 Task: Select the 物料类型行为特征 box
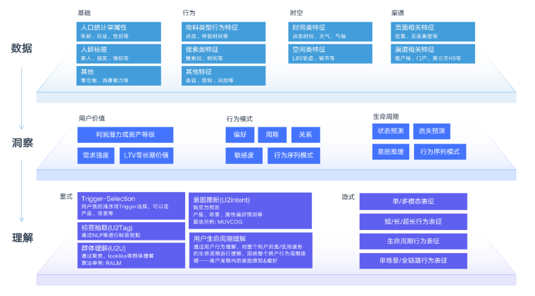tap(223, 32)
